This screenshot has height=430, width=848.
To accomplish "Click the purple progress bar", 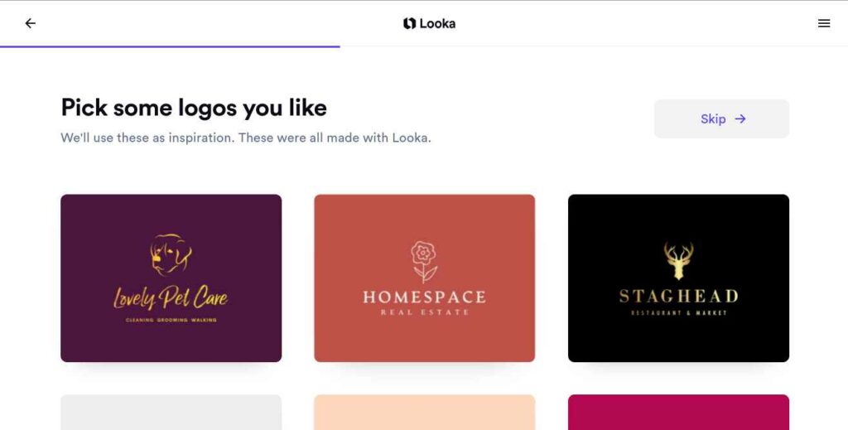I will pos(170,46).
